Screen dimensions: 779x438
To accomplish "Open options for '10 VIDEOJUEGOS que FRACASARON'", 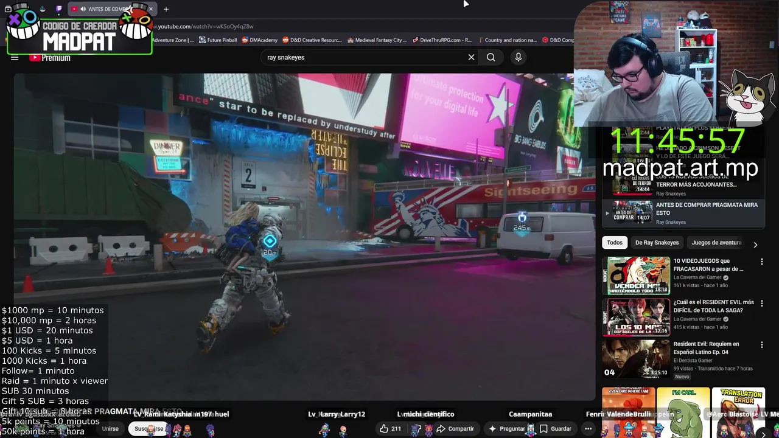I will point(761,262).
